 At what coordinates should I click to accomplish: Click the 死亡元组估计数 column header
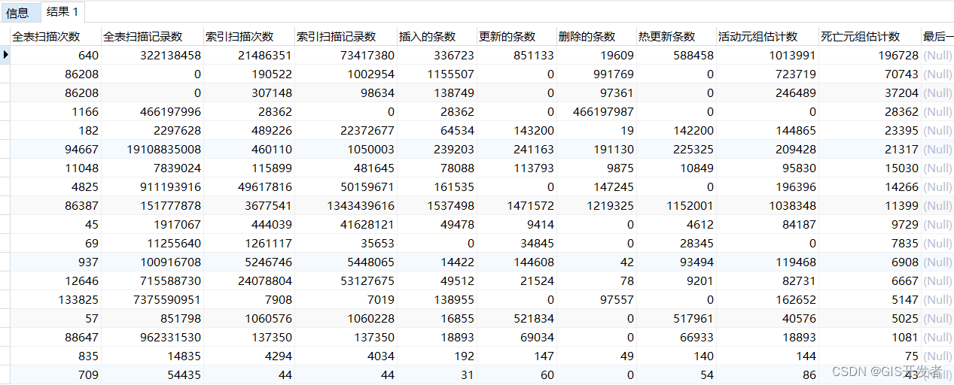(x=870, y=36)
